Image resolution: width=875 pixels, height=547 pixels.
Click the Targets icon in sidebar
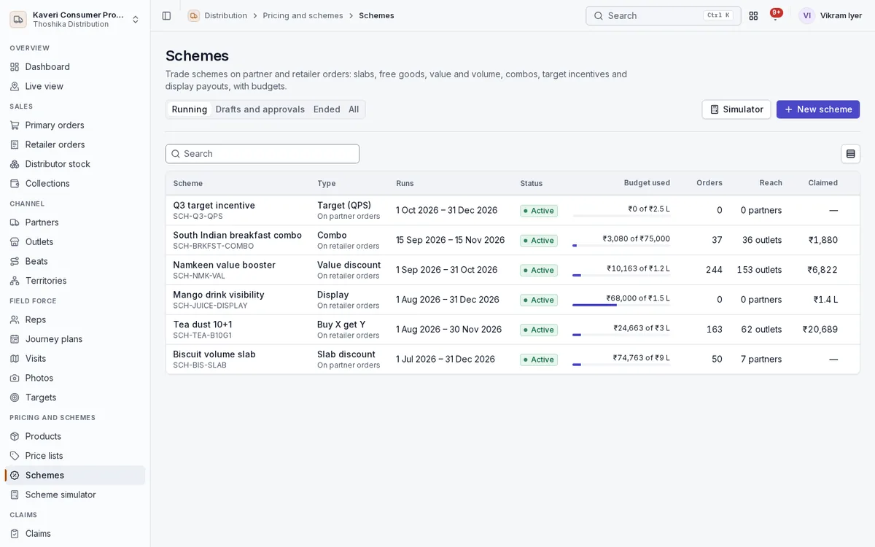point(15,397)
